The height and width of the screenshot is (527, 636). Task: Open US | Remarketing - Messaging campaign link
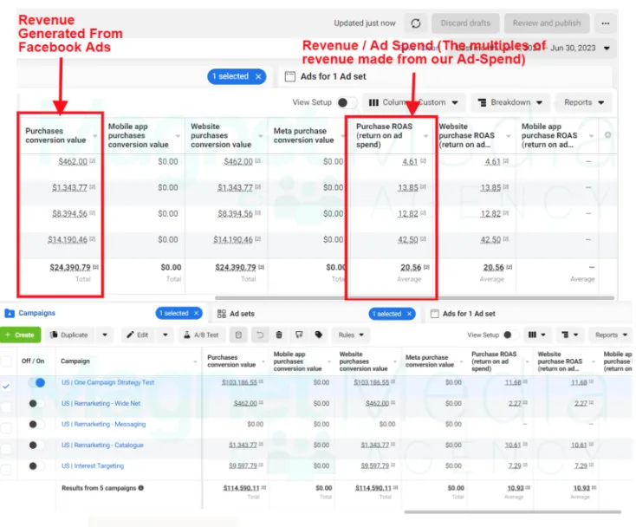(x=103, y=424)
